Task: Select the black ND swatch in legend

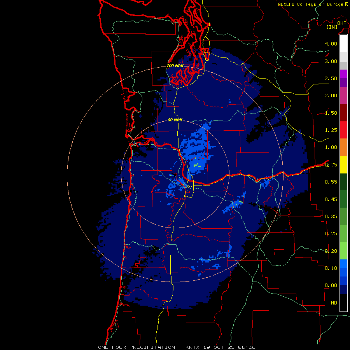Action: (x=343, y=303)
